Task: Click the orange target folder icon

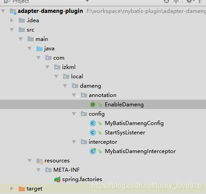Action: pos(22,189)
